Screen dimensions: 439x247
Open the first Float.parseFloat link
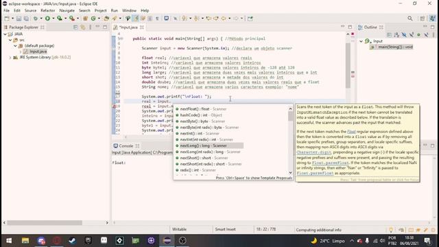click(330, 163)
